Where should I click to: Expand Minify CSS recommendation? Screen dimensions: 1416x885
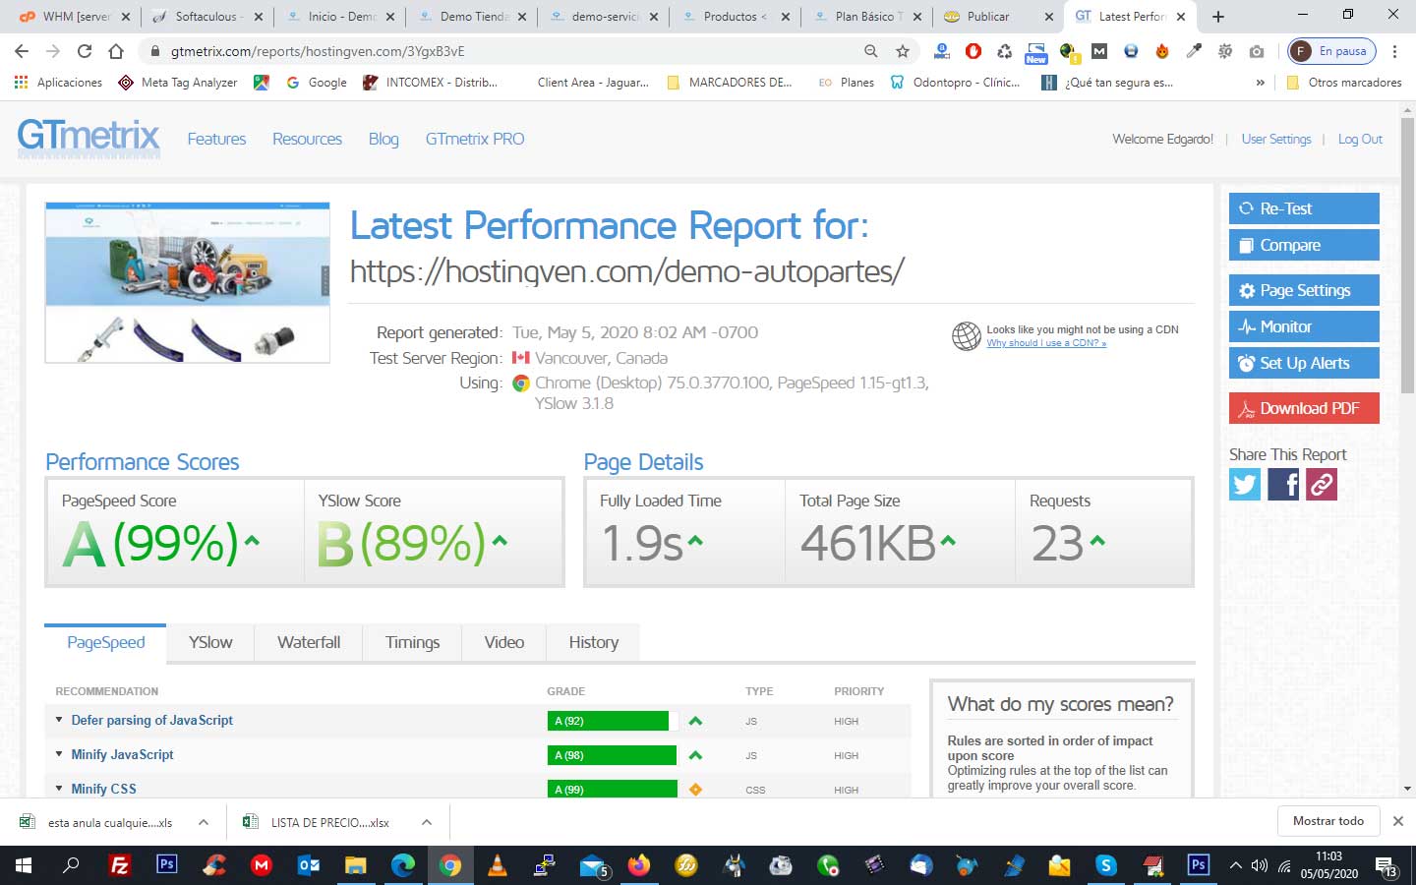point(60,789)
